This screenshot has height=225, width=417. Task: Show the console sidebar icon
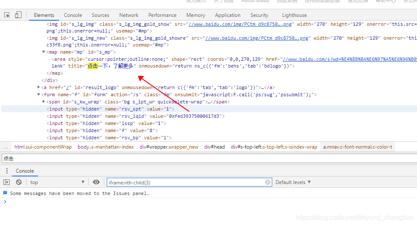pos(7,182)
